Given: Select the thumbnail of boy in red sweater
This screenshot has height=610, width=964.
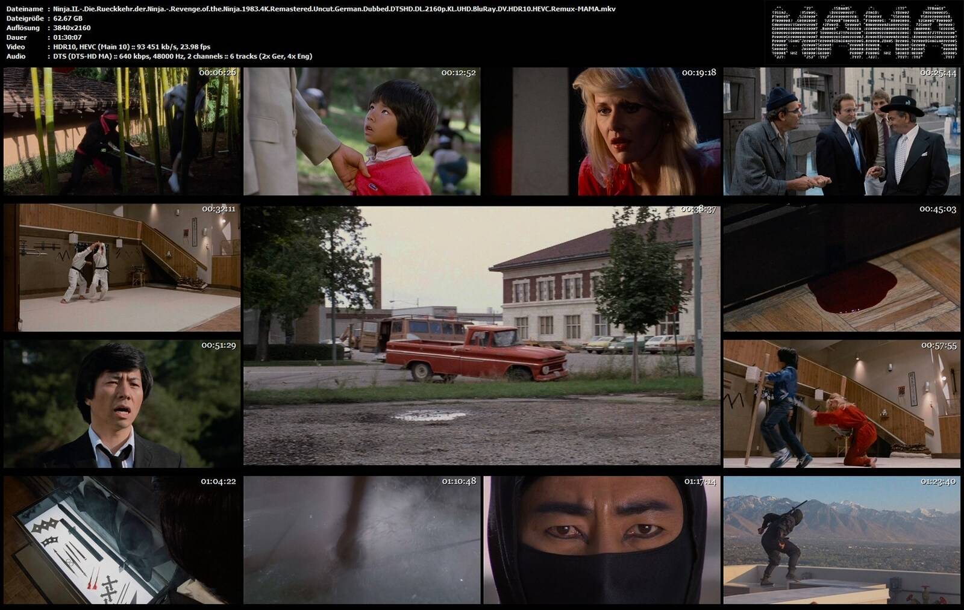Looking at the screenshot, I should point(362,131).
